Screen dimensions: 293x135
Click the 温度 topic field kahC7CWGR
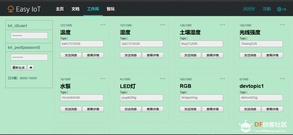tap(82, 44)
